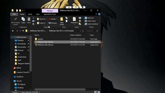This screenshot has width=165, height=93.
Task: Click the search magnifier icon
Action: (97, 31)
